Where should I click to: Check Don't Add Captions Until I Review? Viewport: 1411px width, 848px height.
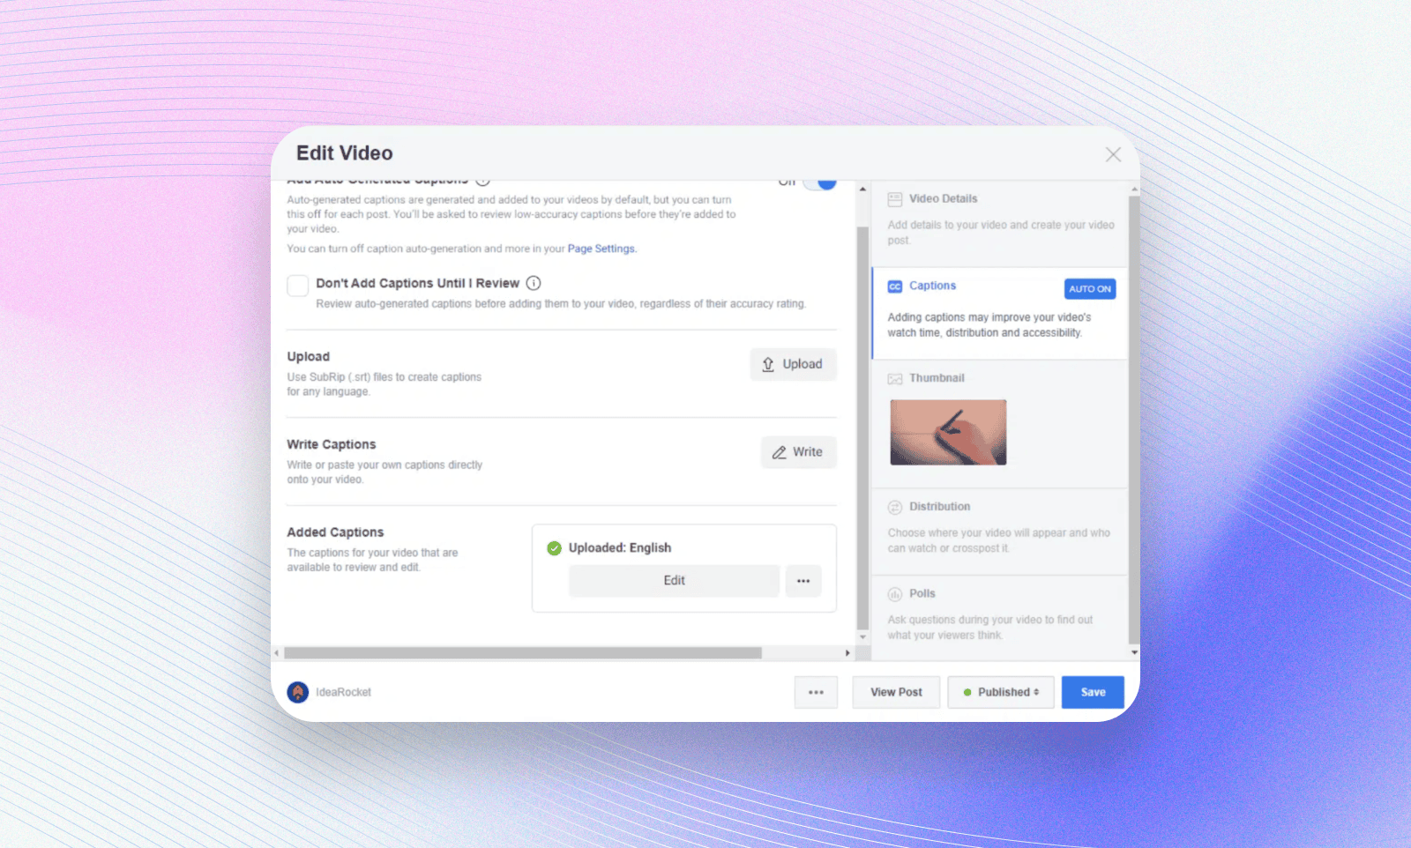pyautogui.click(x=298, y=285)
